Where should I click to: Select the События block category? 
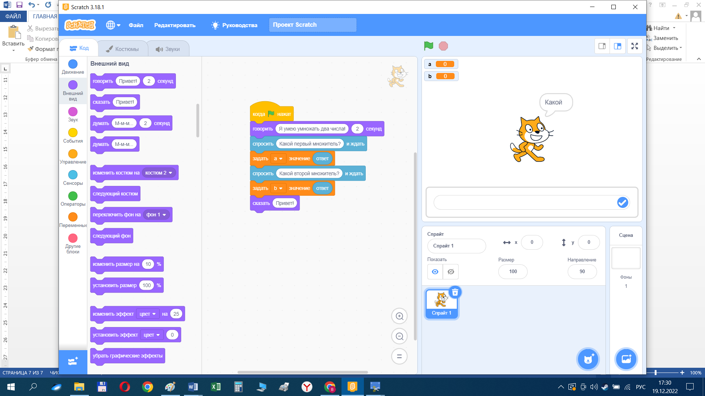tap(73, 136)
